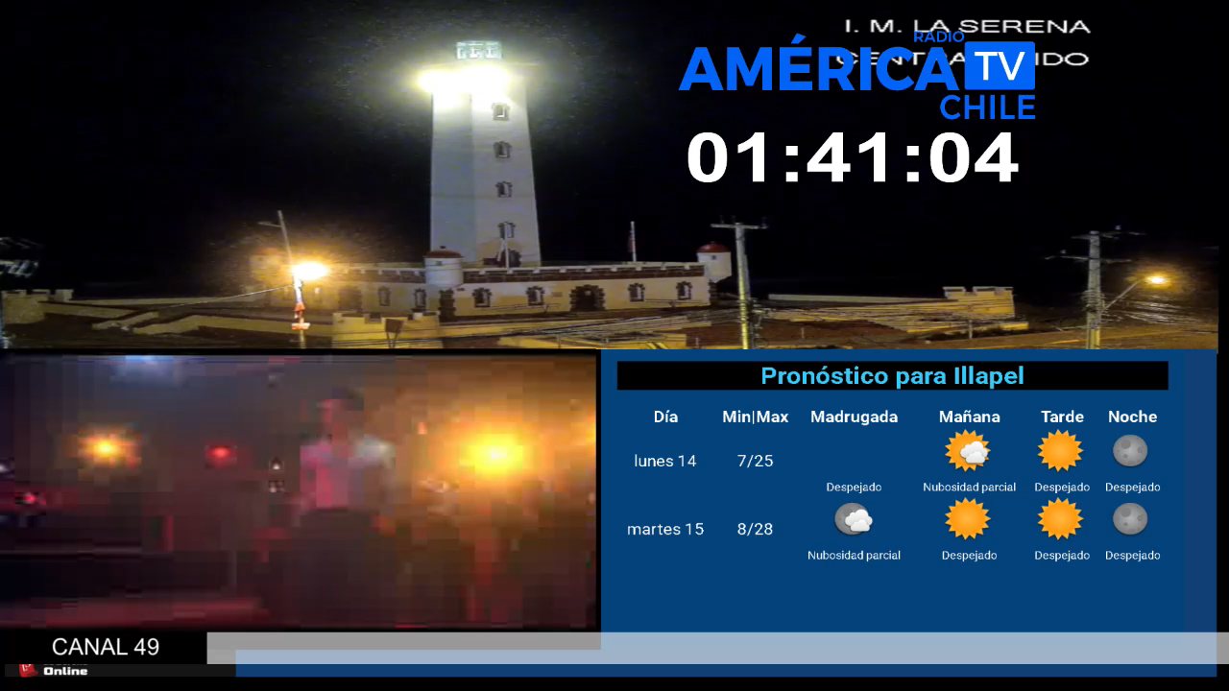Viewport: 1229px width, 691px height.
Task: Click lunes Madrugada Despejado label
Action: (854, 488)
